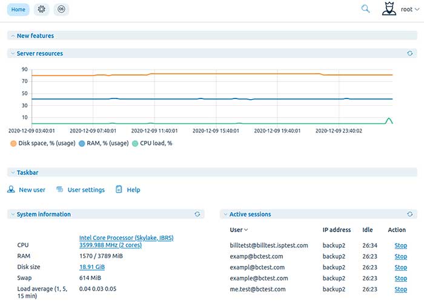The height and width of the screenshot is (301, 424).
Task: Stop the billtetst@billtest.isptest.com session
Action: point(400,246)
